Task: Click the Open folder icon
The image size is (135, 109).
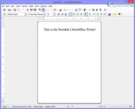Action: click(x=9, y=10)
